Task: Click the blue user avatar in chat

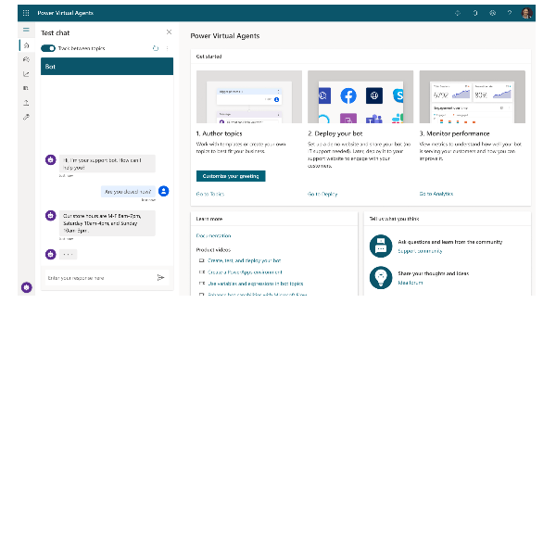Action: pos(163,191)
